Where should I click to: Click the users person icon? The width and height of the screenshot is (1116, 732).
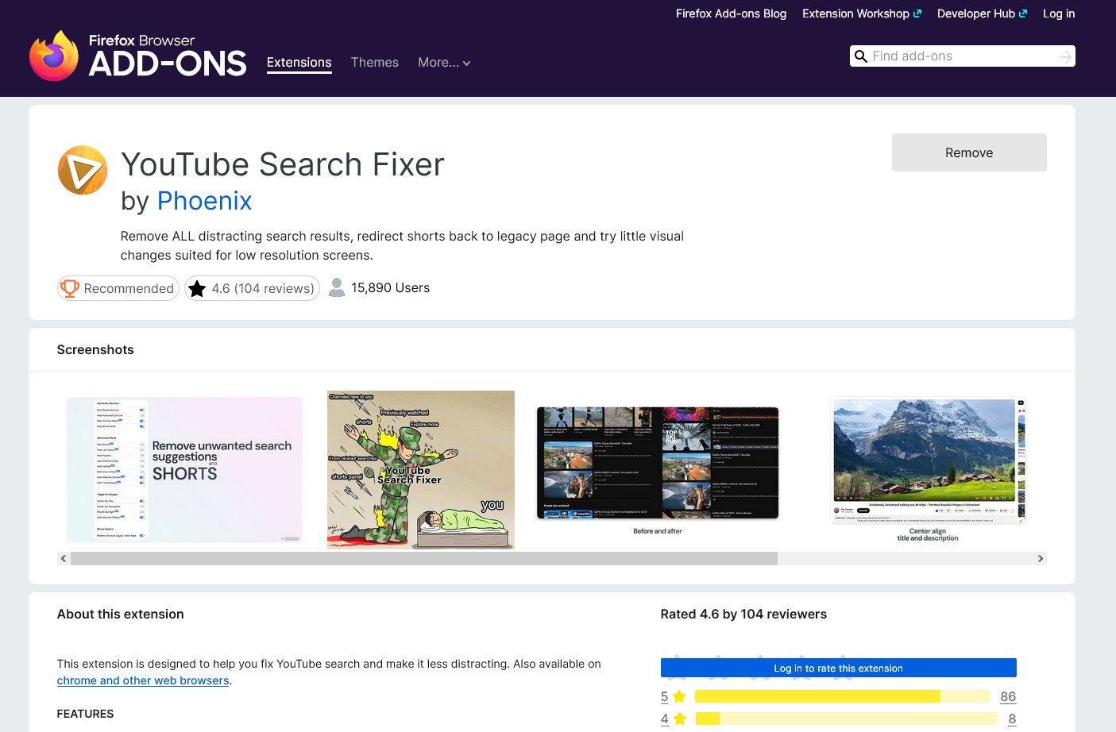337,287
